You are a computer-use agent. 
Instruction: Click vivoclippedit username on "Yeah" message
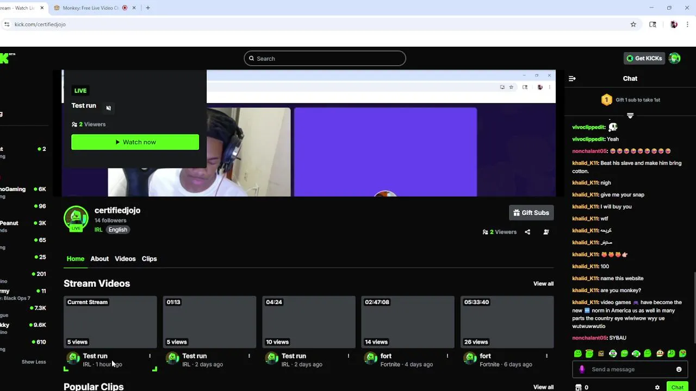coord(588,140)
